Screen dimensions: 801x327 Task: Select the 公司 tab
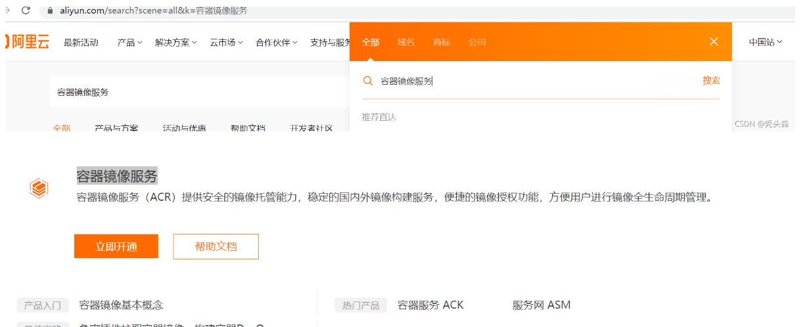[477, 42]
